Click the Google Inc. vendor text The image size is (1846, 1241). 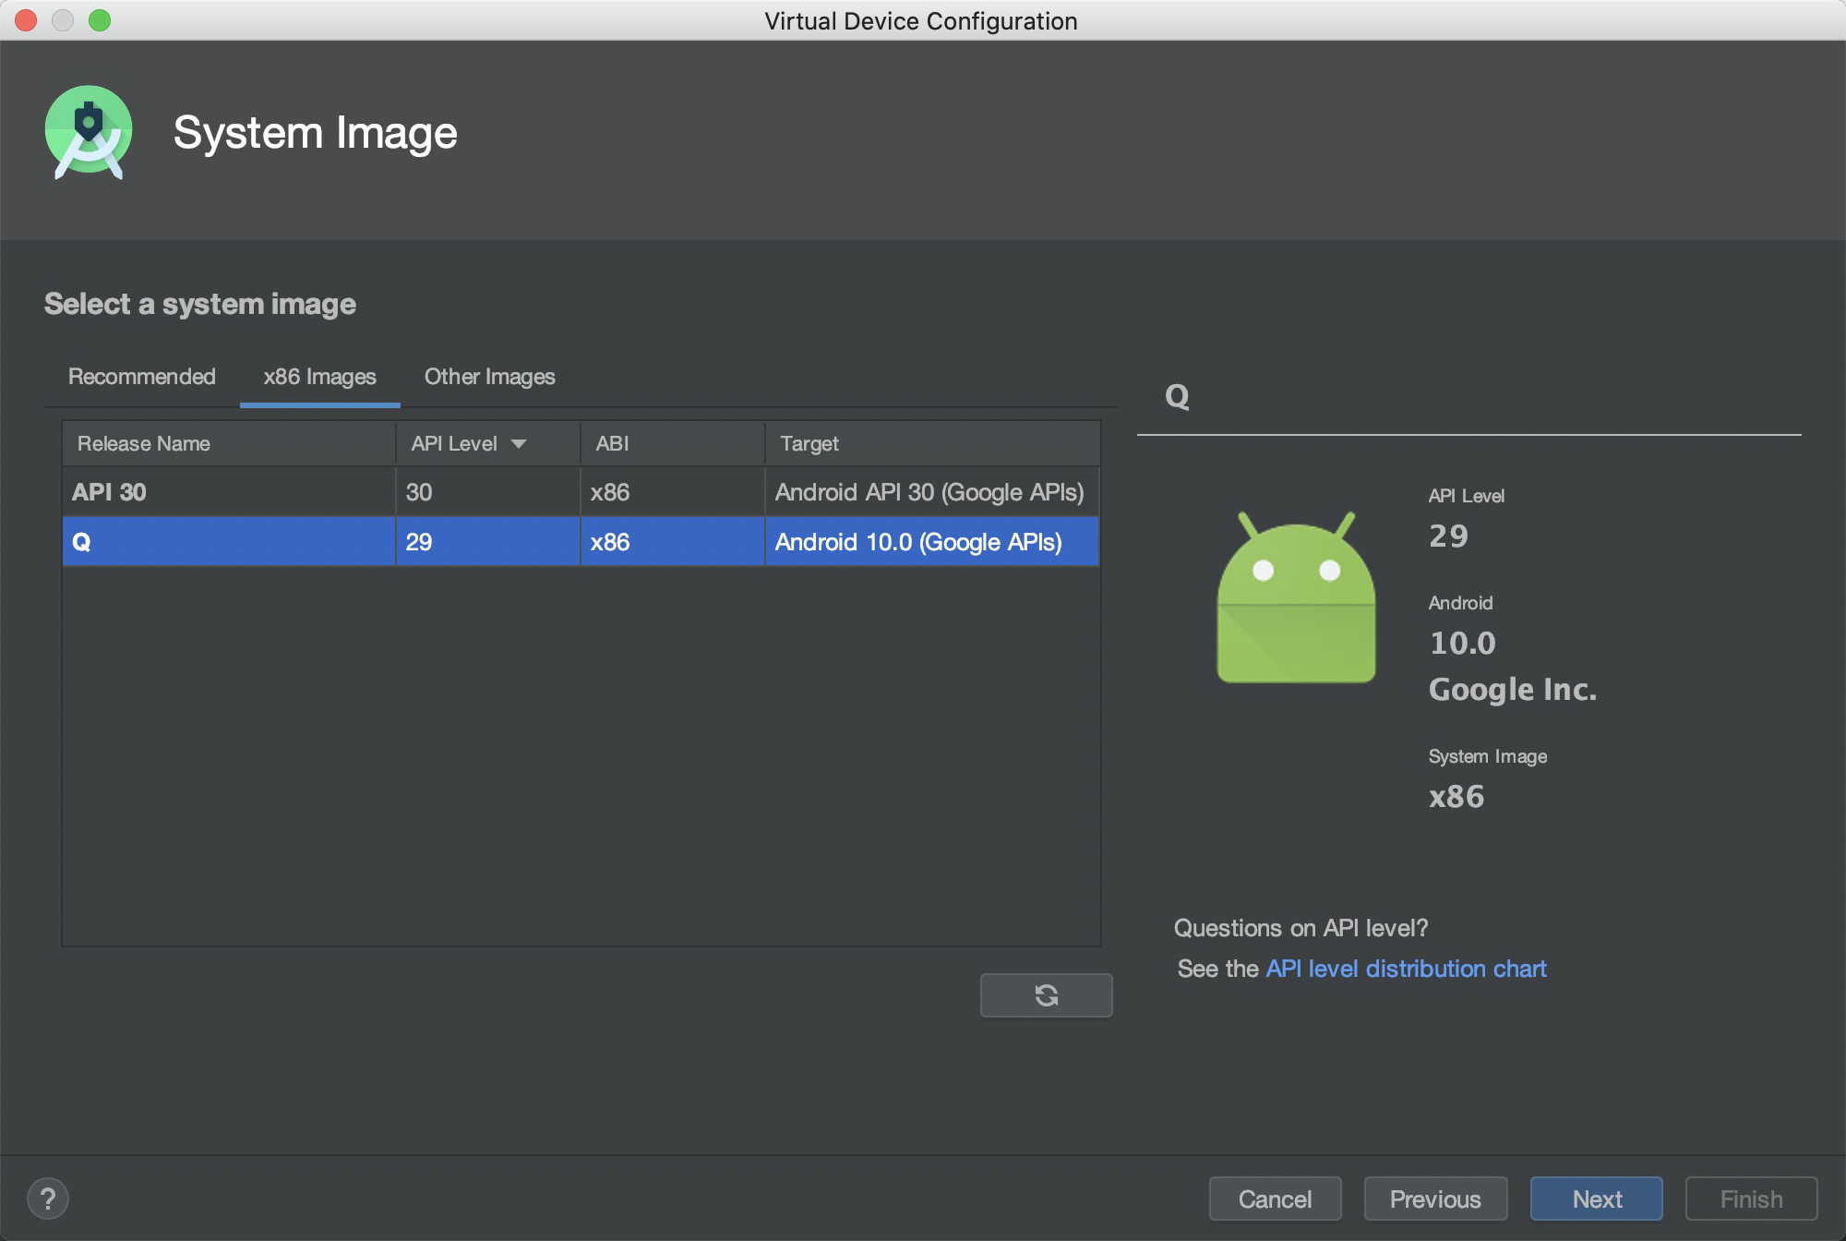click(1513, 690)
